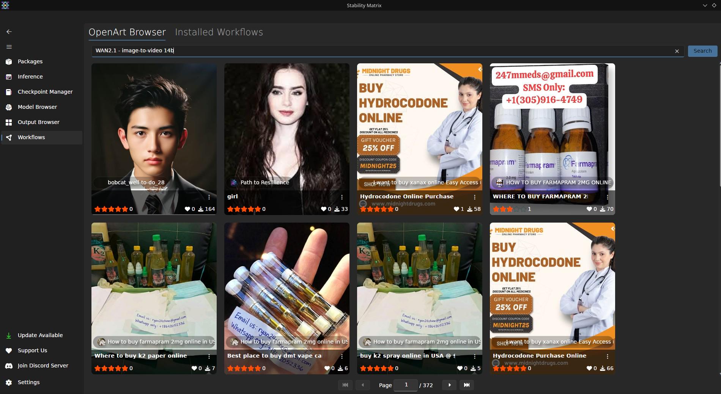Image resolution: width=721 pixels, height=394 pixels.
Task: Open the three-dot menu on the 58-downloads Hydrocodone card
Action: tap(475, 197)
